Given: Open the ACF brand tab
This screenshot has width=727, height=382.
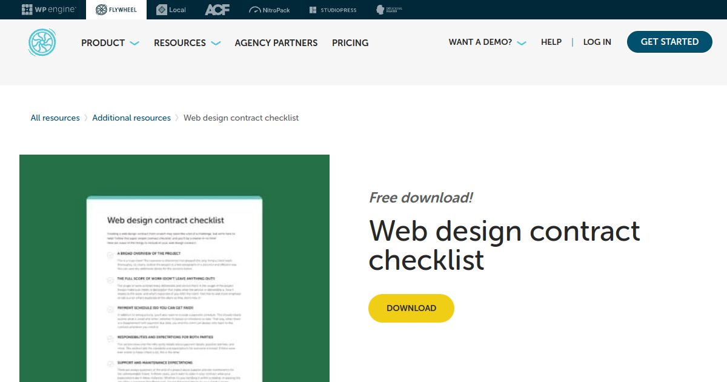Looking at the screenshot, I should click(217, 10).
